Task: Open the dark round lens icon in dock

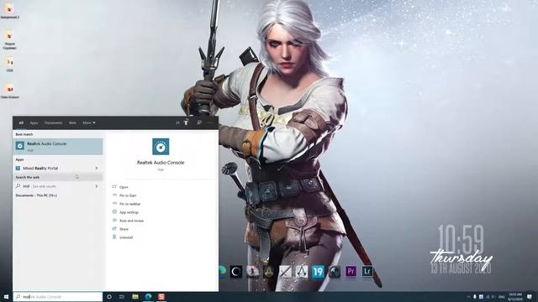Action: tap(335, 272)
